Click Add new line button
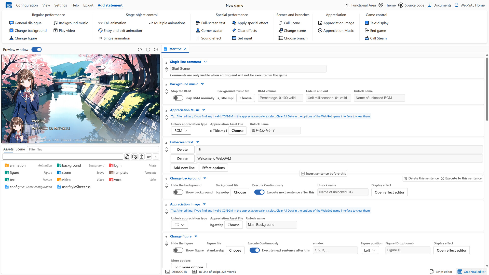The height and width of the screenshot is (275, 489). tap(184, 168)
